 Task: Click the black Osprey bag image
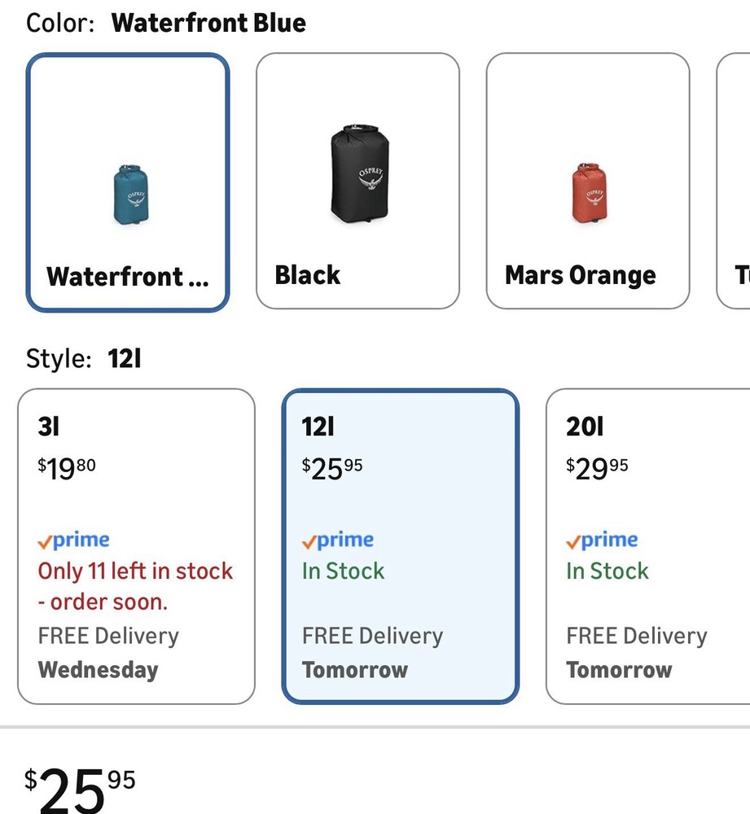click(x=359, y=173)
